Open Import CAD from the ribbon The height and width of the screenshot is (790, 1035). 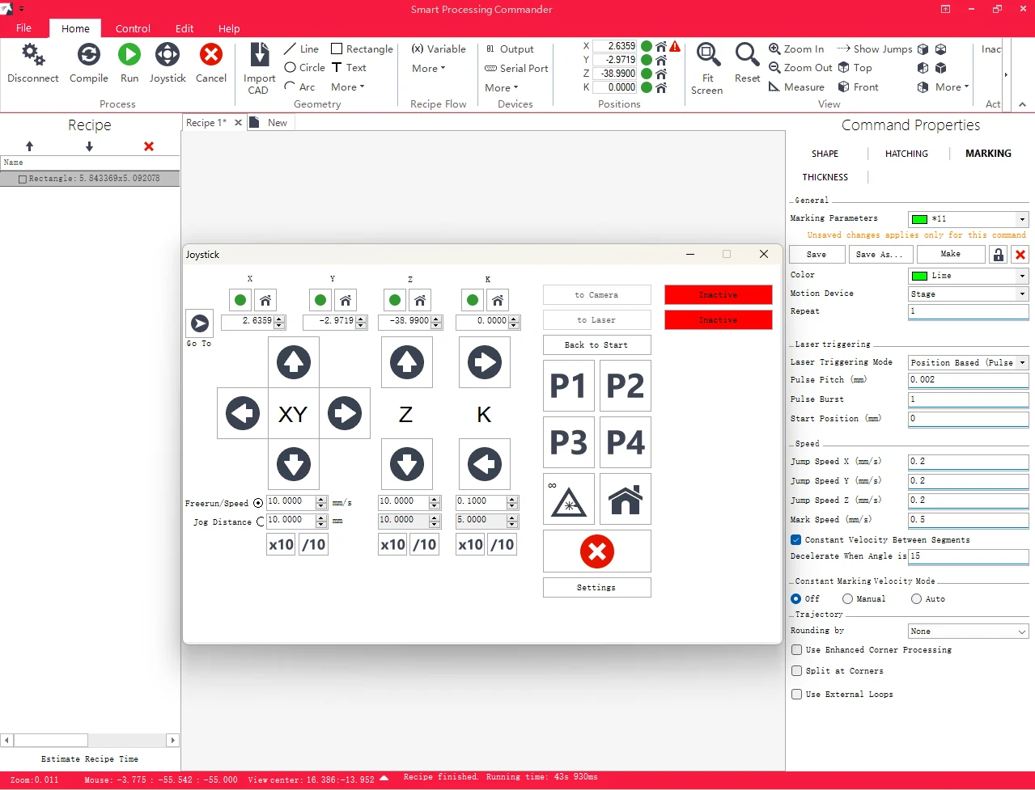[x=259, y=68]
